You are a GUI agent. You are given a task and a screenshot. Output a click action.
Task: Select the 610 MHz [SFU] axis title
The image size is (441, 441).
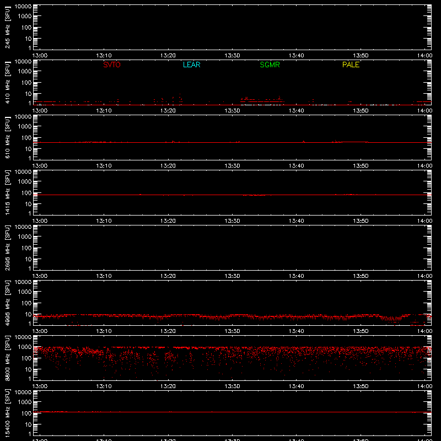8,138
